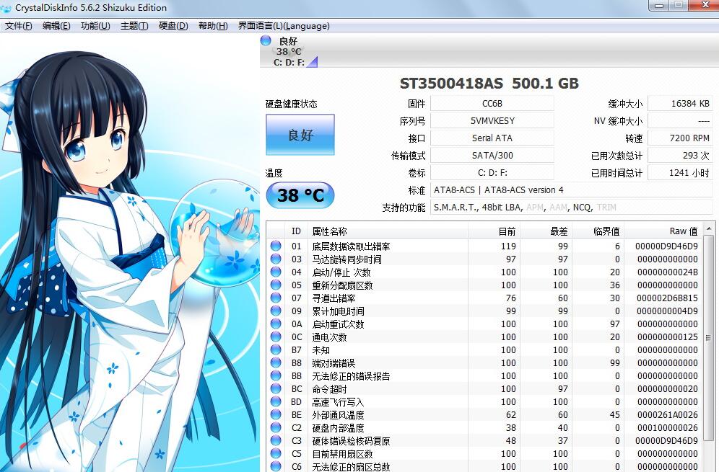
Task: Select the 重新分配扇区数 row
Action: [x=484, y=285]
